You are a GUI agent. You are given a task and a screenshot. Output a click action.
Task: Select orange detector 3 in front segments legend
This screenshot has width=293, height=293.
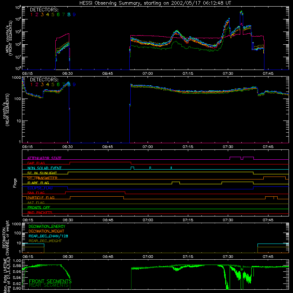point(42,15)
